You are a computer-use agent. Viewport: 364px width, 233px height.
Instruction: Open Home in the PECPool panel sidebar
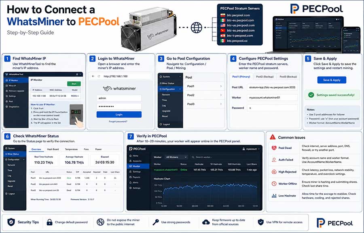134,156
